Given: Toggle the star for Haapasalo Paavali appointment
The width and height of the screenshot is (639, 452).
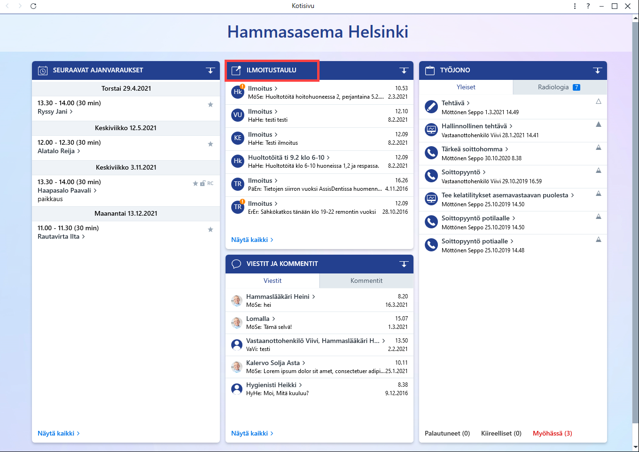Looking at the screenshot, I should pos(195,183).
